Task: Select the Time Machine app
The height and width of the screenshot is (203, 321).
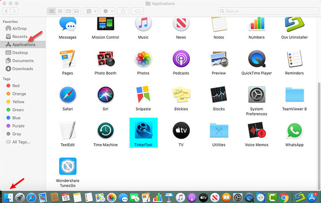Action: (x=105, y=130)
